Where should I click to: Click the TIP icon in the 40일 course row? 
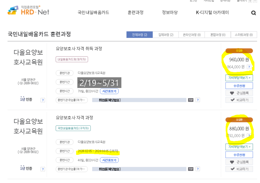point(191,169)
